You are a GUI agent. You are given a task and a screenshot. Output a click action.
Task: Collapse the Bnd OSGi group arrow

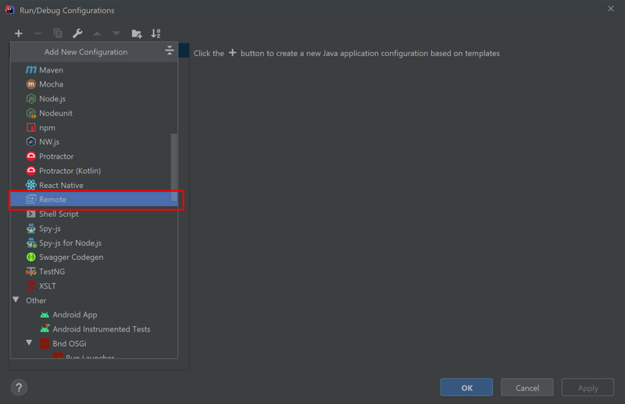(x=29, y=342)
